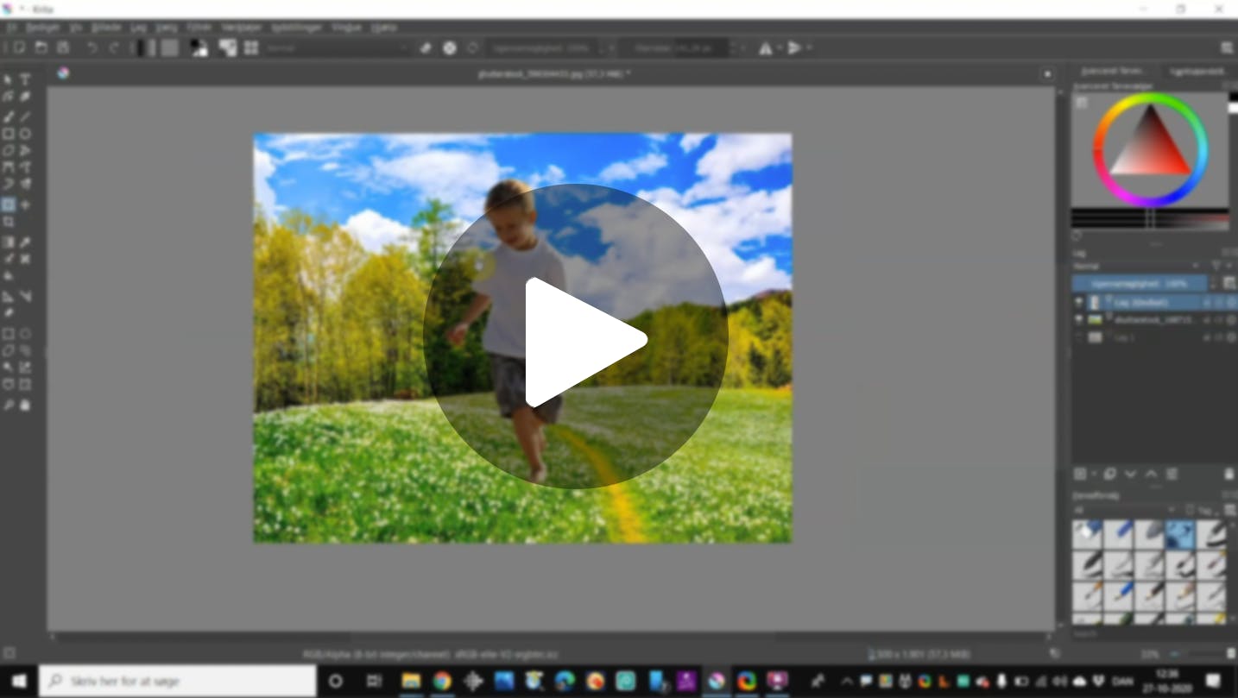Select the Ellipse shape tool

(x=25, y=134)
